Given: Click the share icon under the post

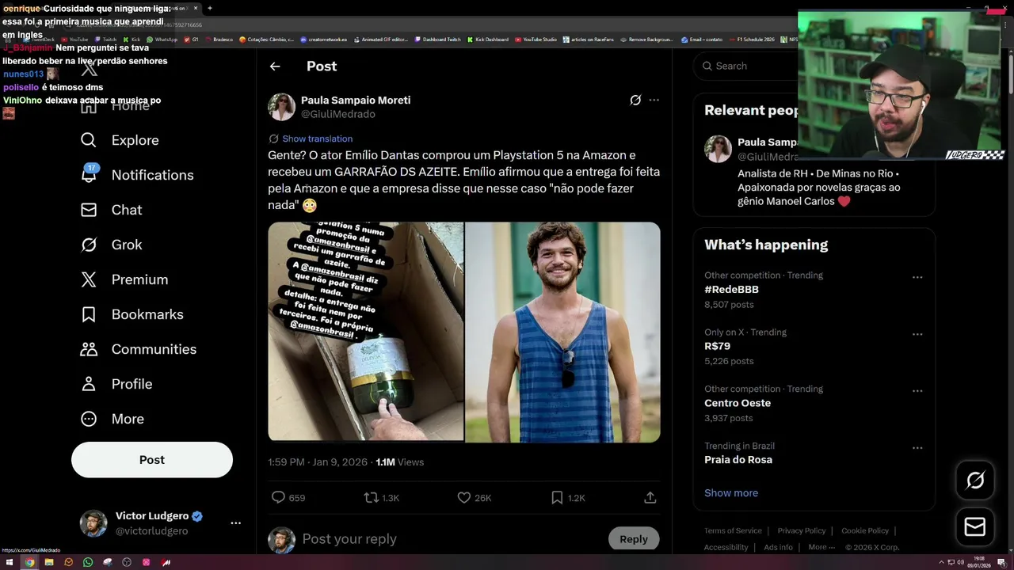Looking at the screenshot, I should click(x=650, y=498).
